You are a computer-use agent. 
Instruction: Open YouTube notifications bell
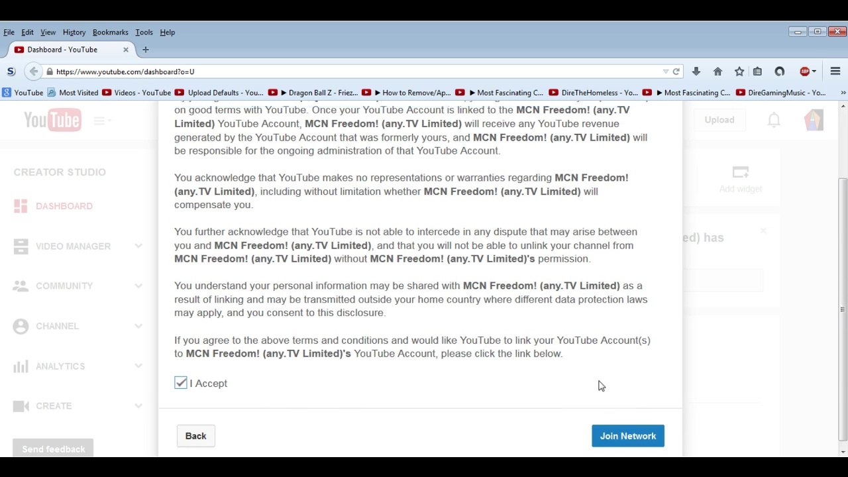[x=774, y=120]
